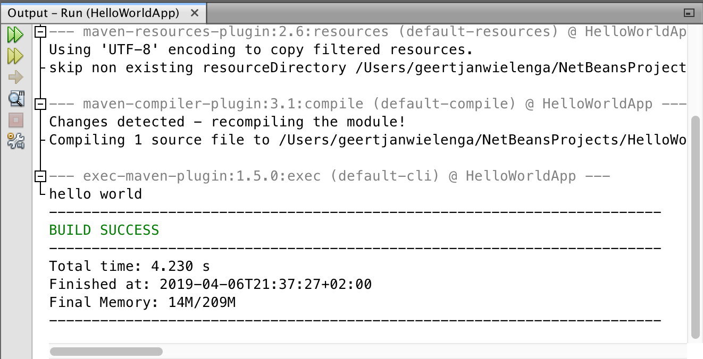The height and width of the screenshot is (359, 703).
Task: Collapse the maven-resources-plugin output section
Action: click(40, 32)
